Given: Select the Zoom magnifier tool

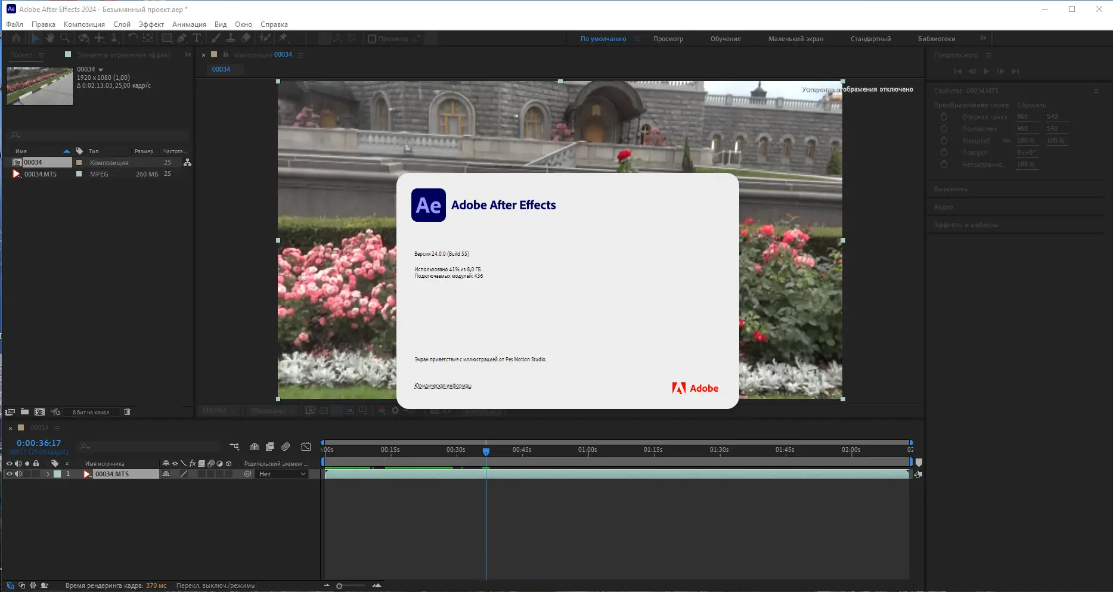Looking at the screenshot, I should (x=65, y=38).
